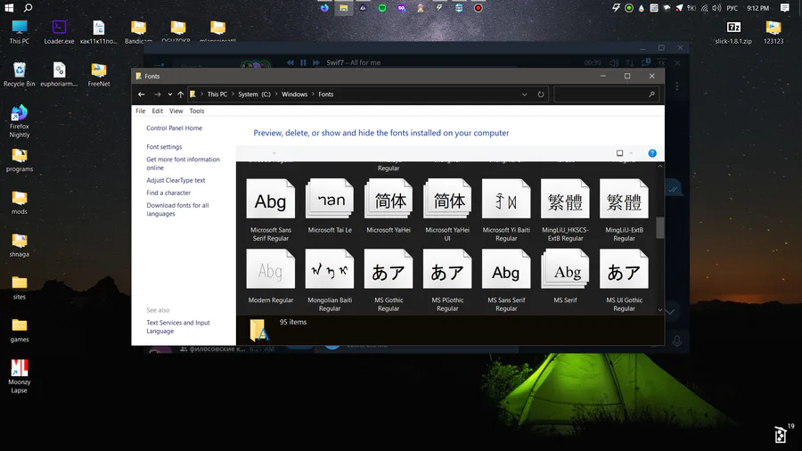
Task: Click the This PC breadcrumb segment
Action: [x=217, y=94]
